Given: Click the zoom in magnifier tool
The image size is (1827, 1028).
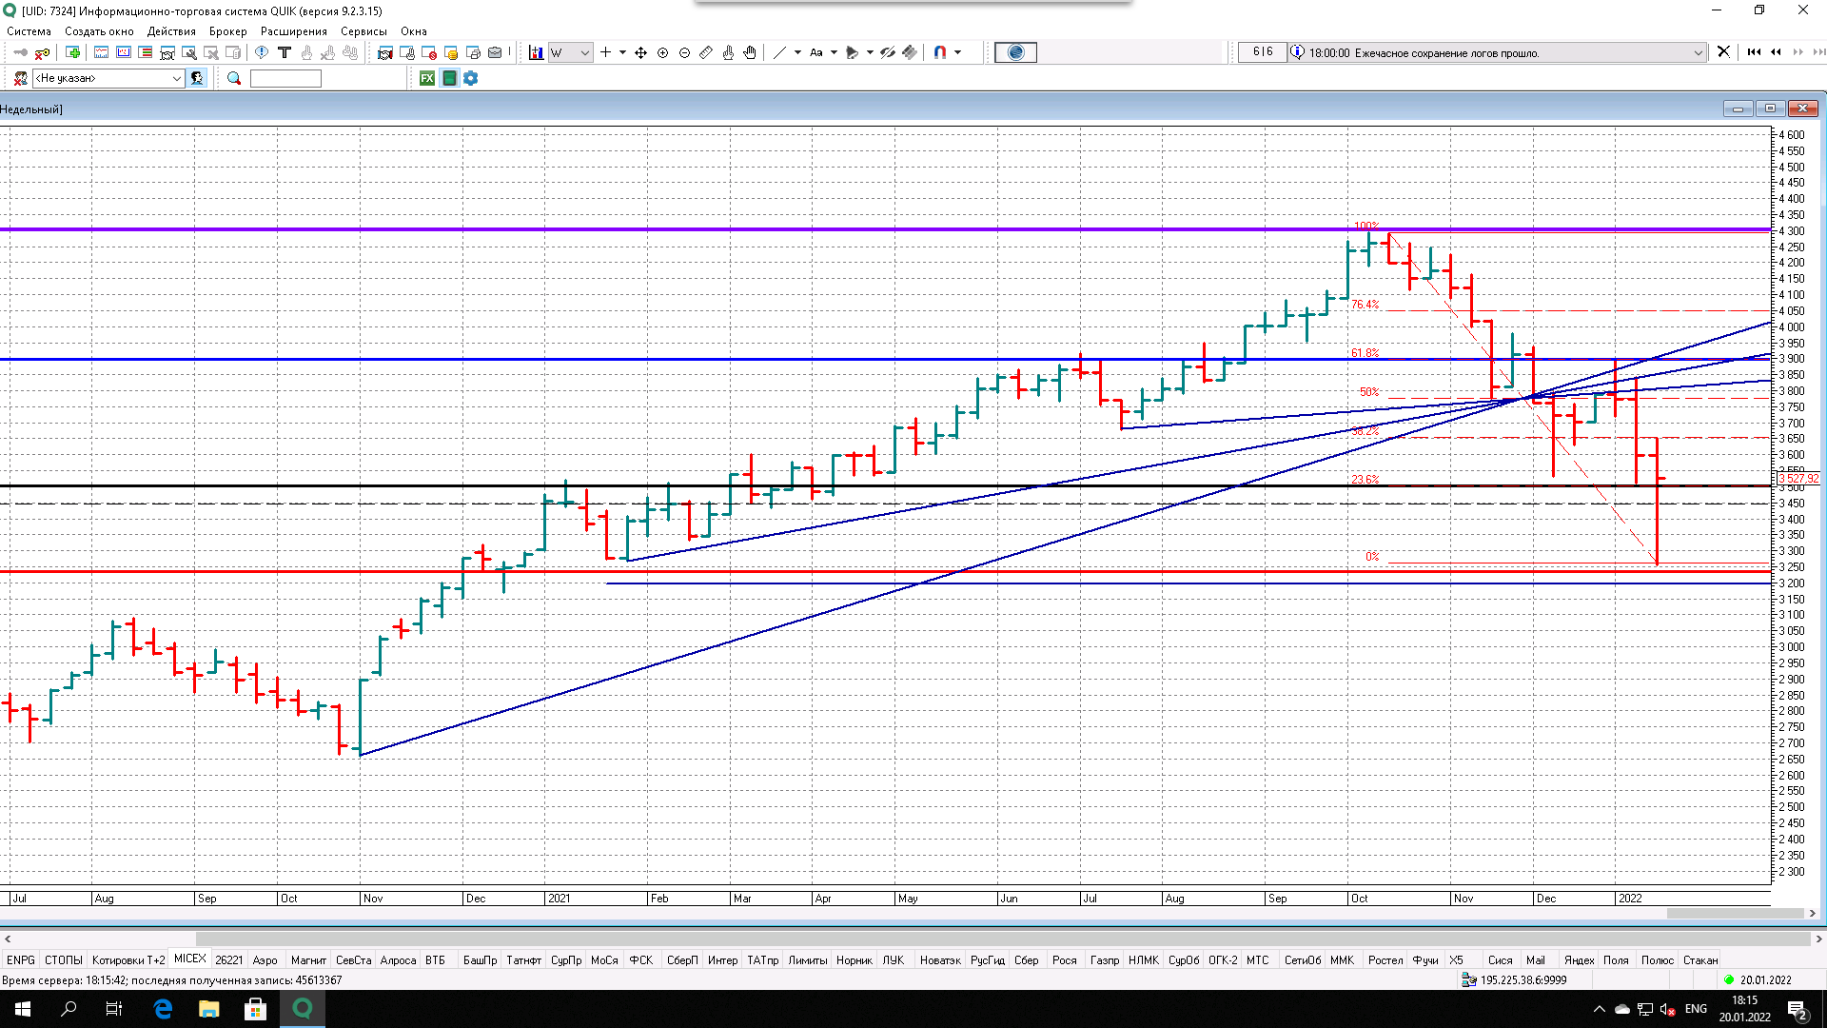Looking at the screenshot, I should 663,53.
